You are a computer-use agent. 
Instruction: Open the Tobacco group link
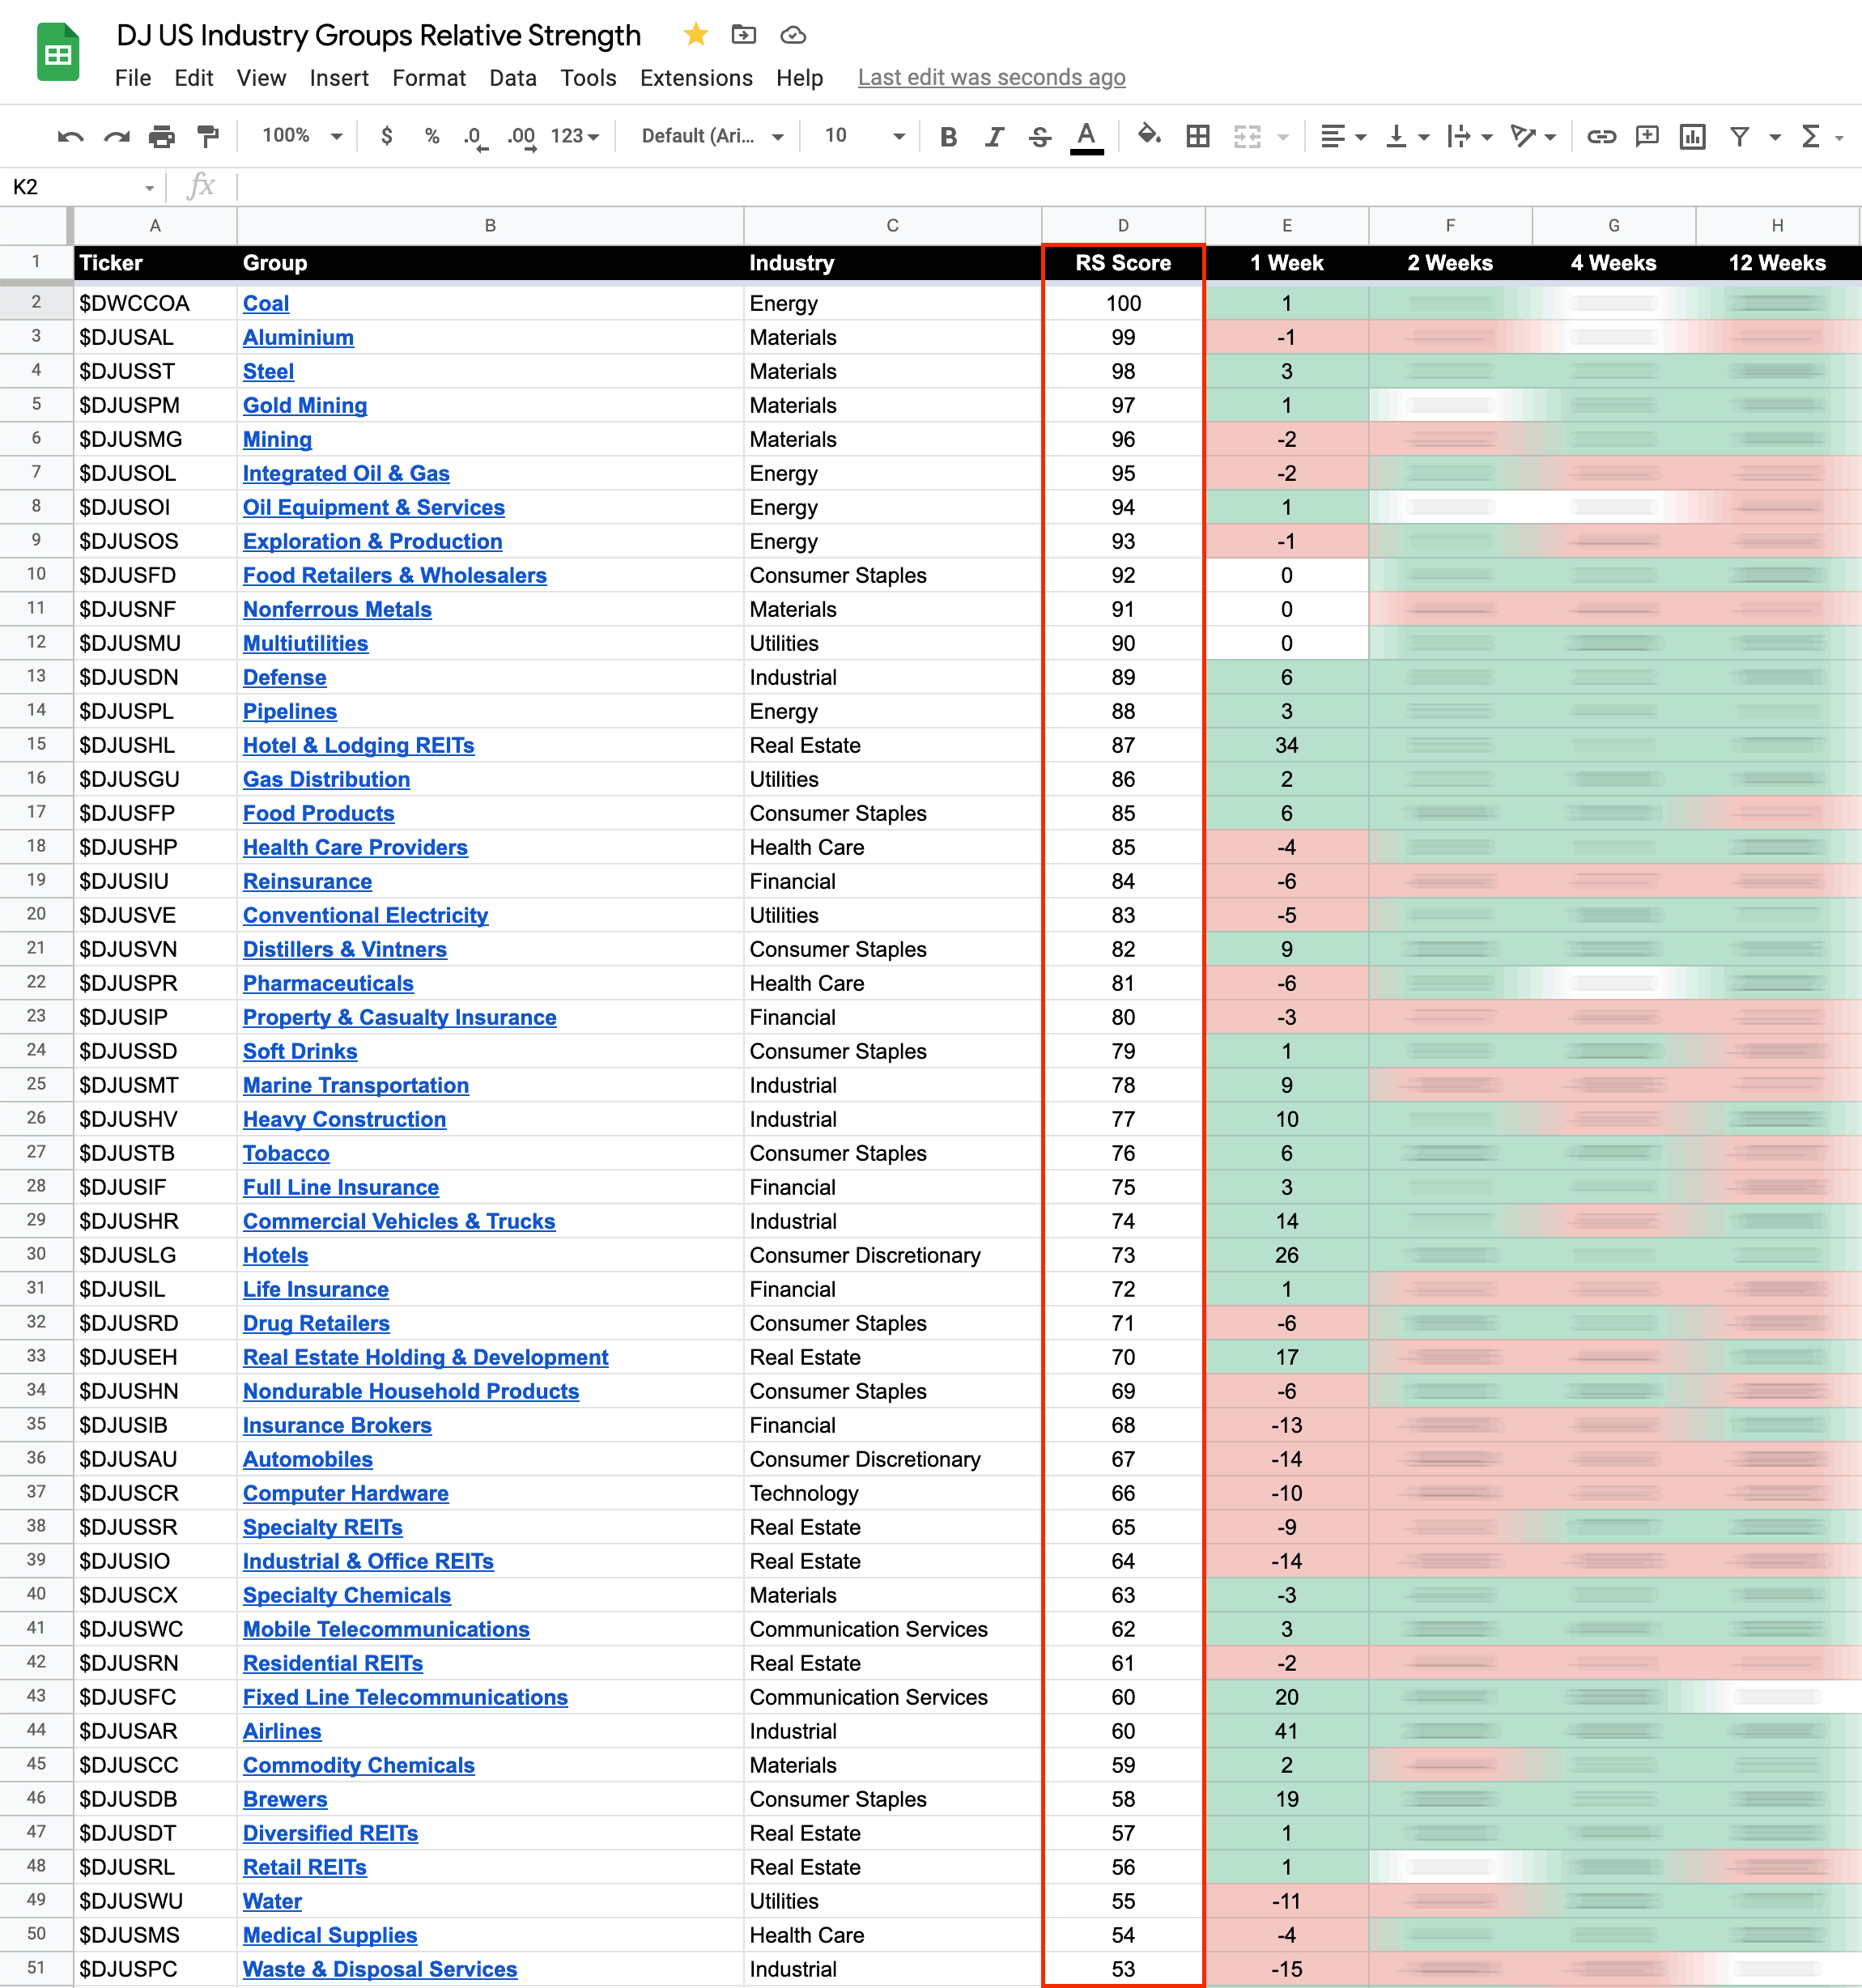click(x=286, y=1154)
